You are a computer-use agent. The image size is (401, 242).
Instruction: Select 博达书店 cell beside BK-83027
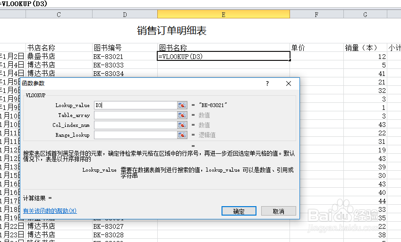coord(59,226)
